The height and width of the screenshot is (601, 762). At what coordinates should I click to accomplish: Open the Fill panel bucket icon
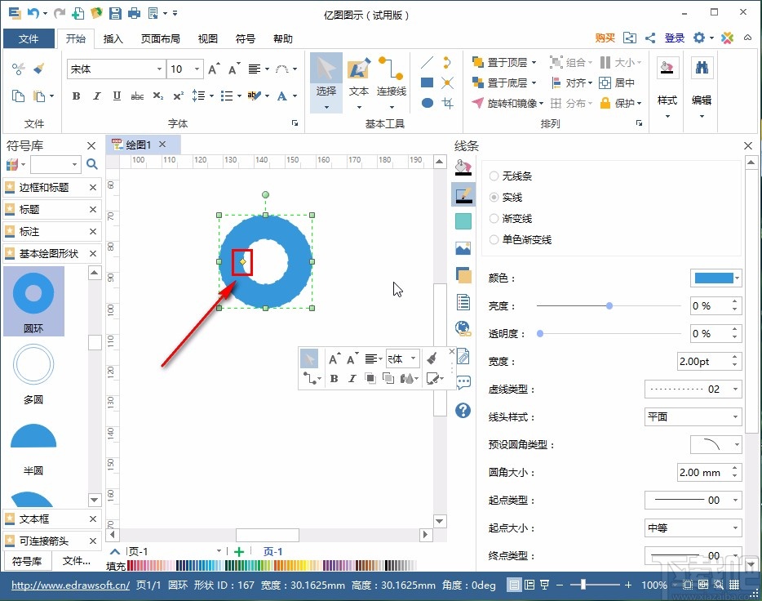463,167
